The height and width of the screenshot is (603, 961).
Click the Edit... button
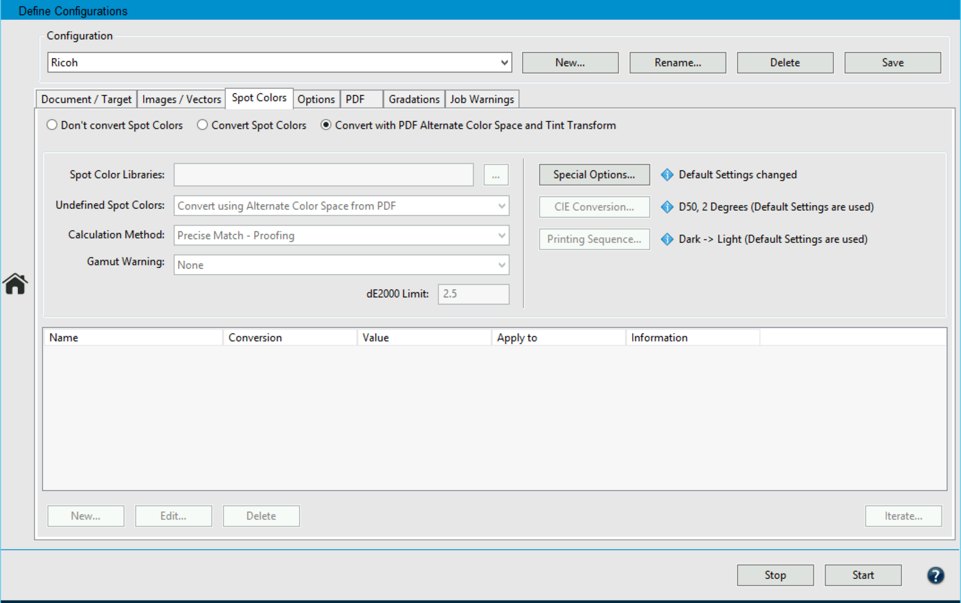point(174,516)
